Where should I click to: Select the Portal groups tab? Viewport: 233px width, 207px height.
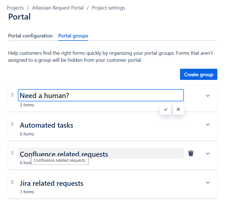tap(73, 36)
